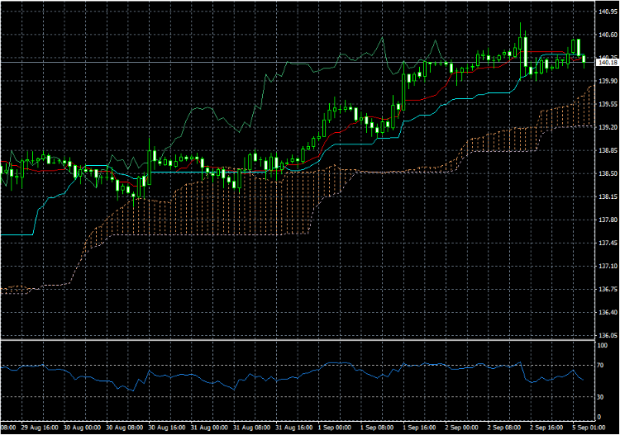Click the 29 Aug 16:00 time label
620x435 pixels.
click(40, 428)
